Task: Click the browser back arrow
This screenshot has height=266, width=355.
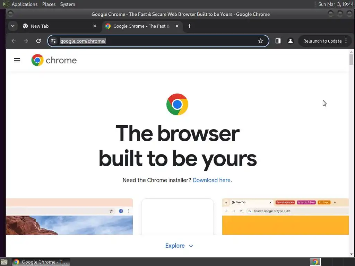Action: [14, 41]
